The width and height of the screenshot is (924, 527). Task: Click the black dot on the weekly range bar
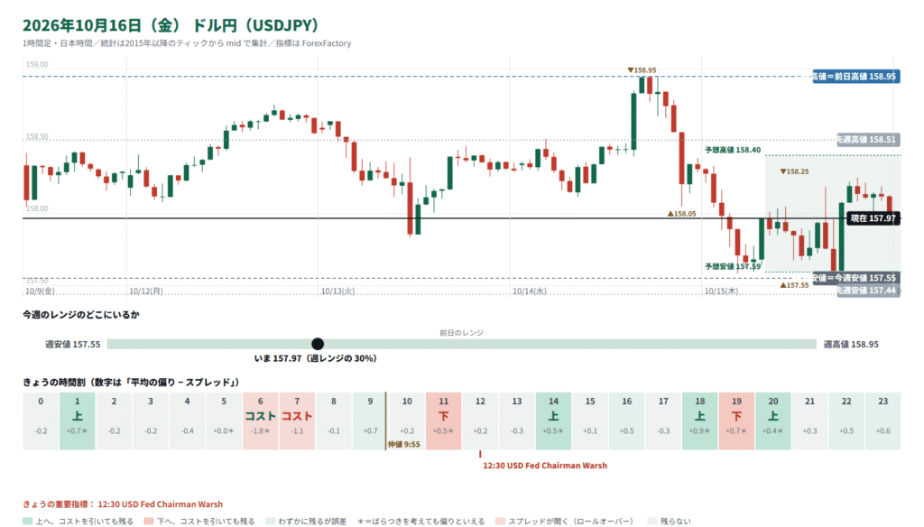tap(318, 344)
